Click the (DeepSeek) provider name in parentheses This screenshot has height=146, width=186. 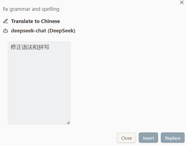61,31
